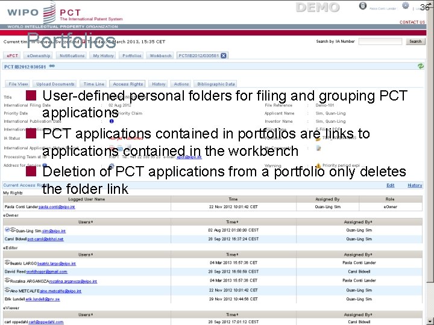The image size is (434, 325).
Task: Click the icon before Beatriz LARGO
Action: click(7, 262)
